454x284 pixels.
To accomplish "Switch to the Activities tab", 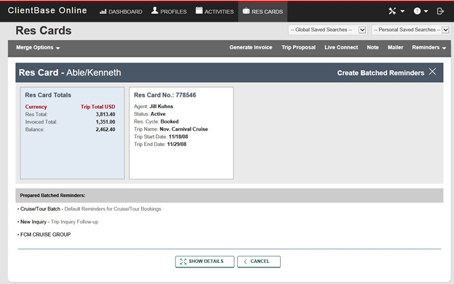I will pos(215,12).
